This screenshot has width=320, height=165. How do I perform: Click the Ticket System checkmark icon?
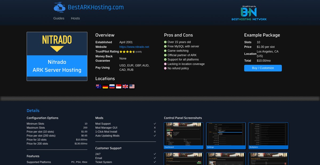point(155,162)
